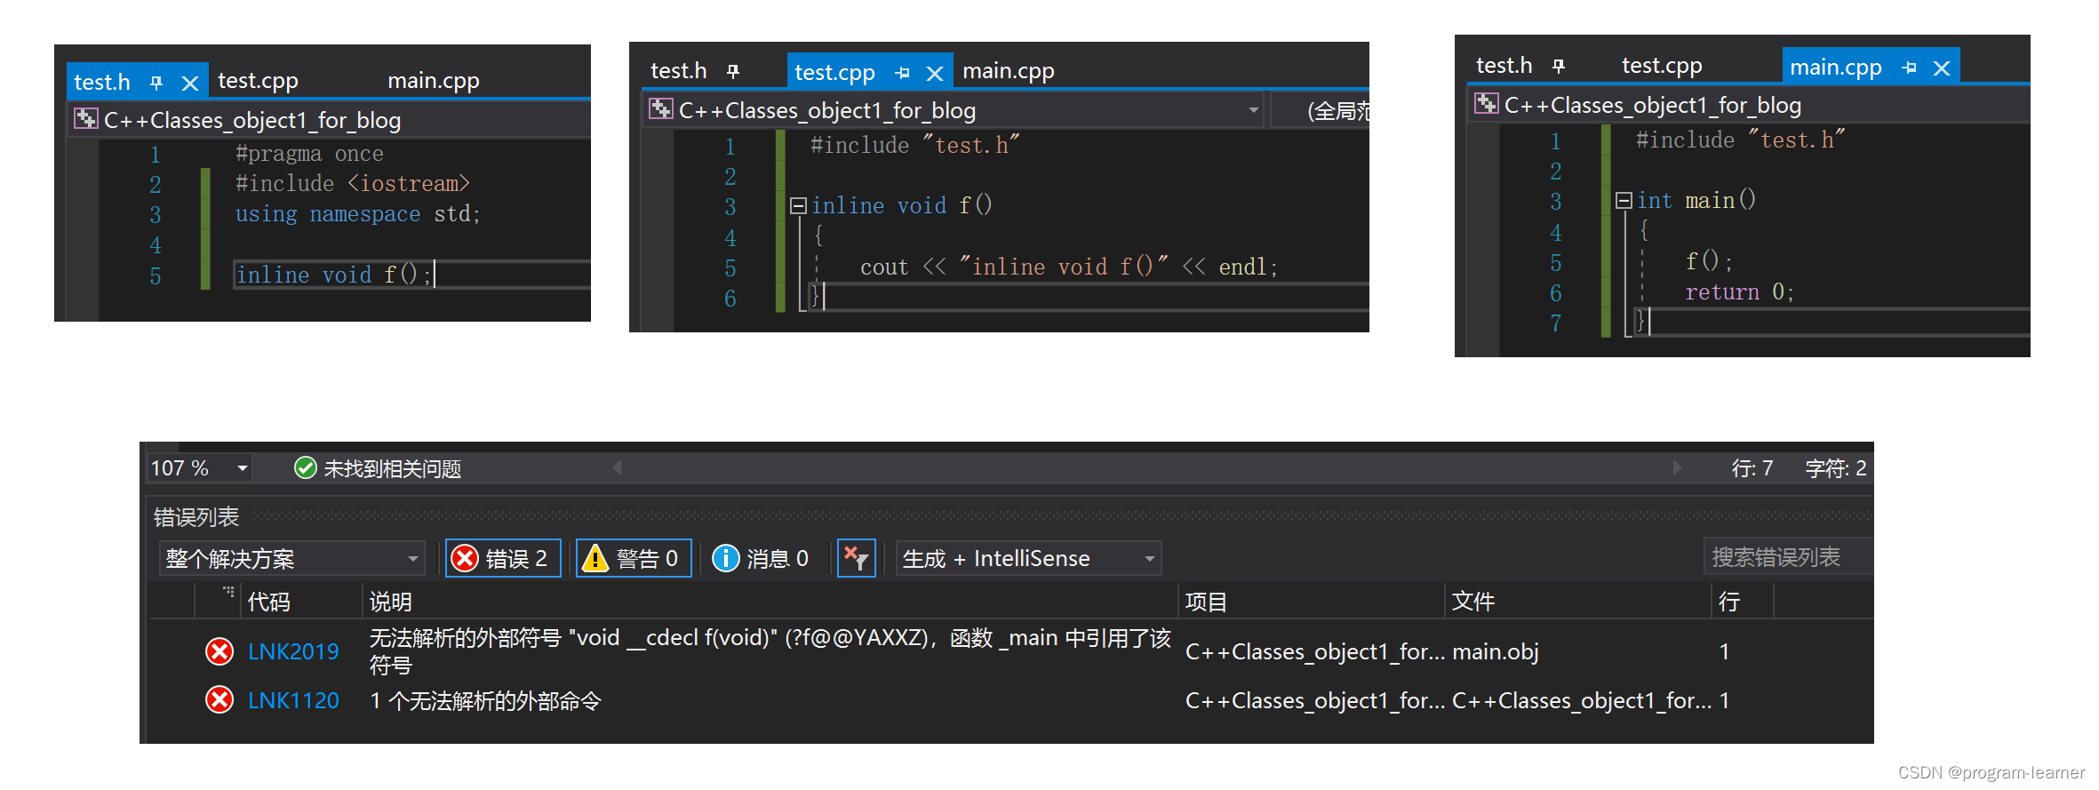Click the return 0; line in main.cpp
Viewport: 2099px width, 790px height.
[1739, 292]
